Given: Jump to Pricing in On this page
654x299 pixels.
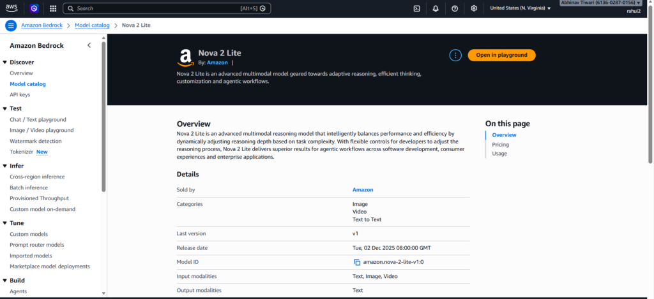Looking at the screenshot, I should pyautogui.click(x=500, y=145).
